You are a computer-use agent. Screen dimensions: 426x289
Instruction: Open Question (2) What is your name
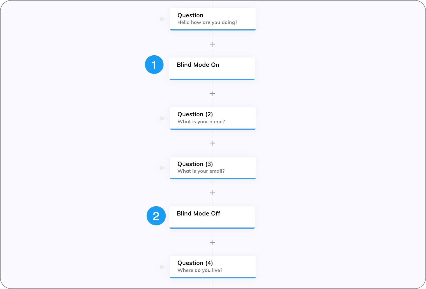point(213,119)
